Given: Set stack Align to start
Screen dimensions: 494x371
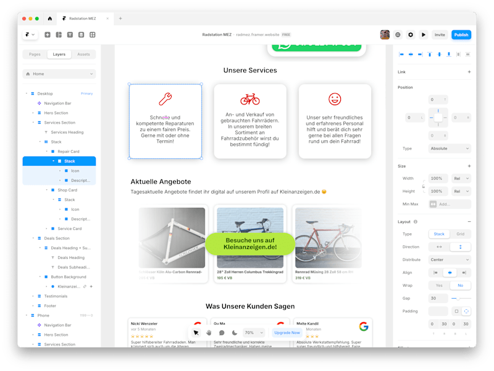Looking at the screenshot, I should (435, 273).
